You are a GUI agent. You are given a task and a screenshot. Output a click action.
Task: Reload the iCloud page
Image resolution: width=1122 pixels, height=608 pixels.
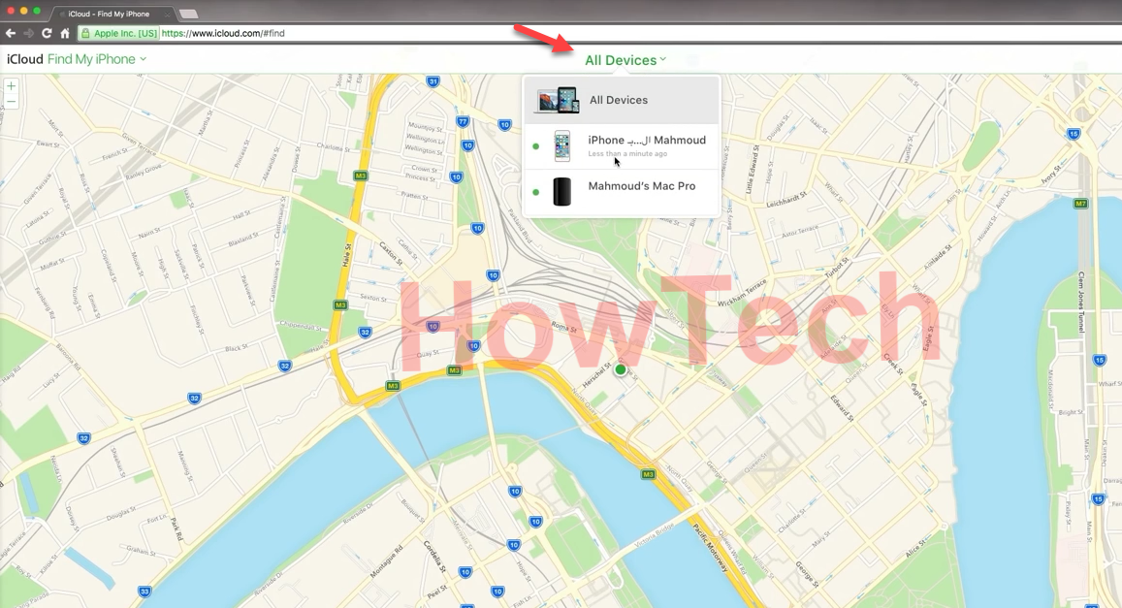pyautogui.click(x=47, y=33)
